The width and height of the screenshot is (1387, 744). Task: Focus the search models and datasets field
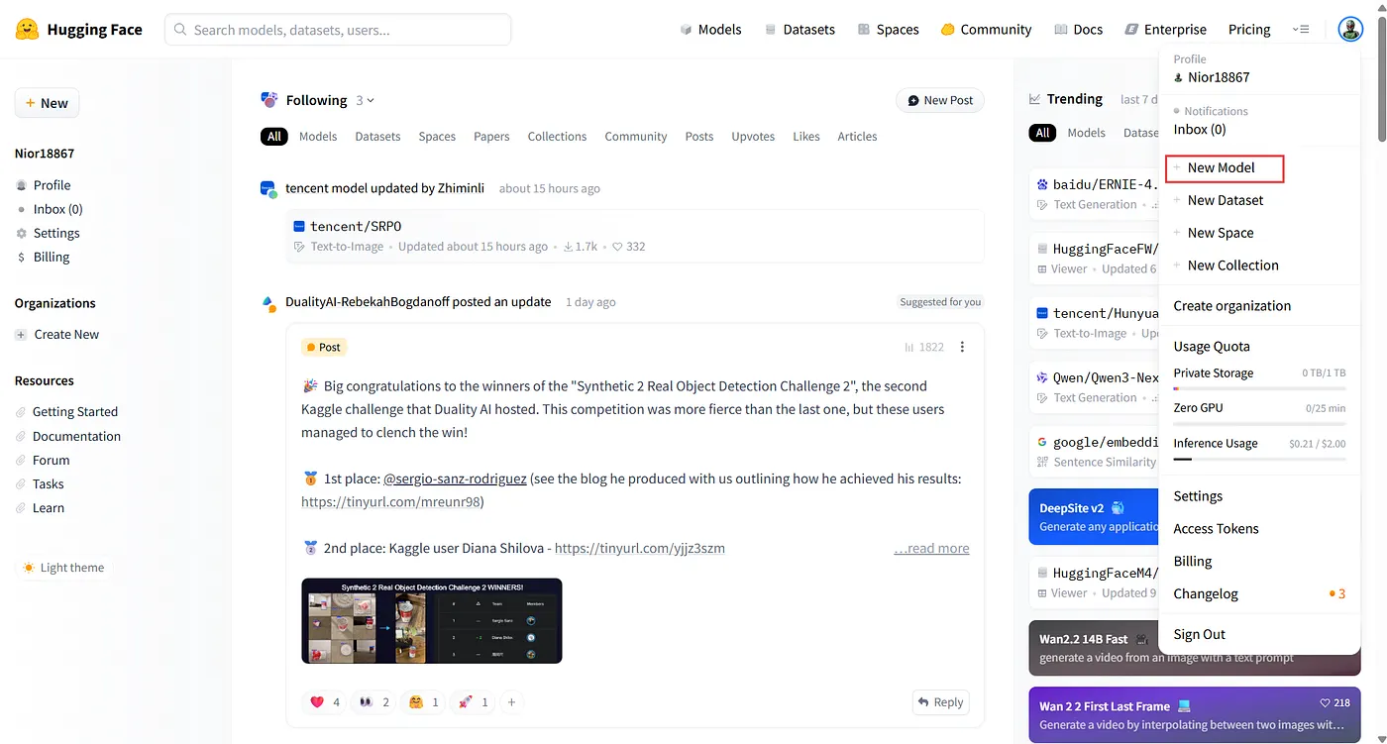338,30
